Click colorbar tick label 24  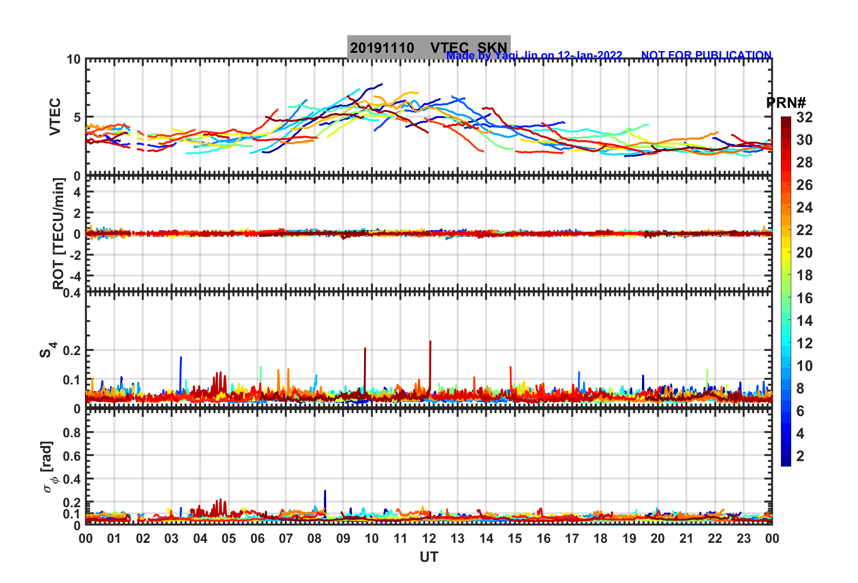click(x=804, y=208)
